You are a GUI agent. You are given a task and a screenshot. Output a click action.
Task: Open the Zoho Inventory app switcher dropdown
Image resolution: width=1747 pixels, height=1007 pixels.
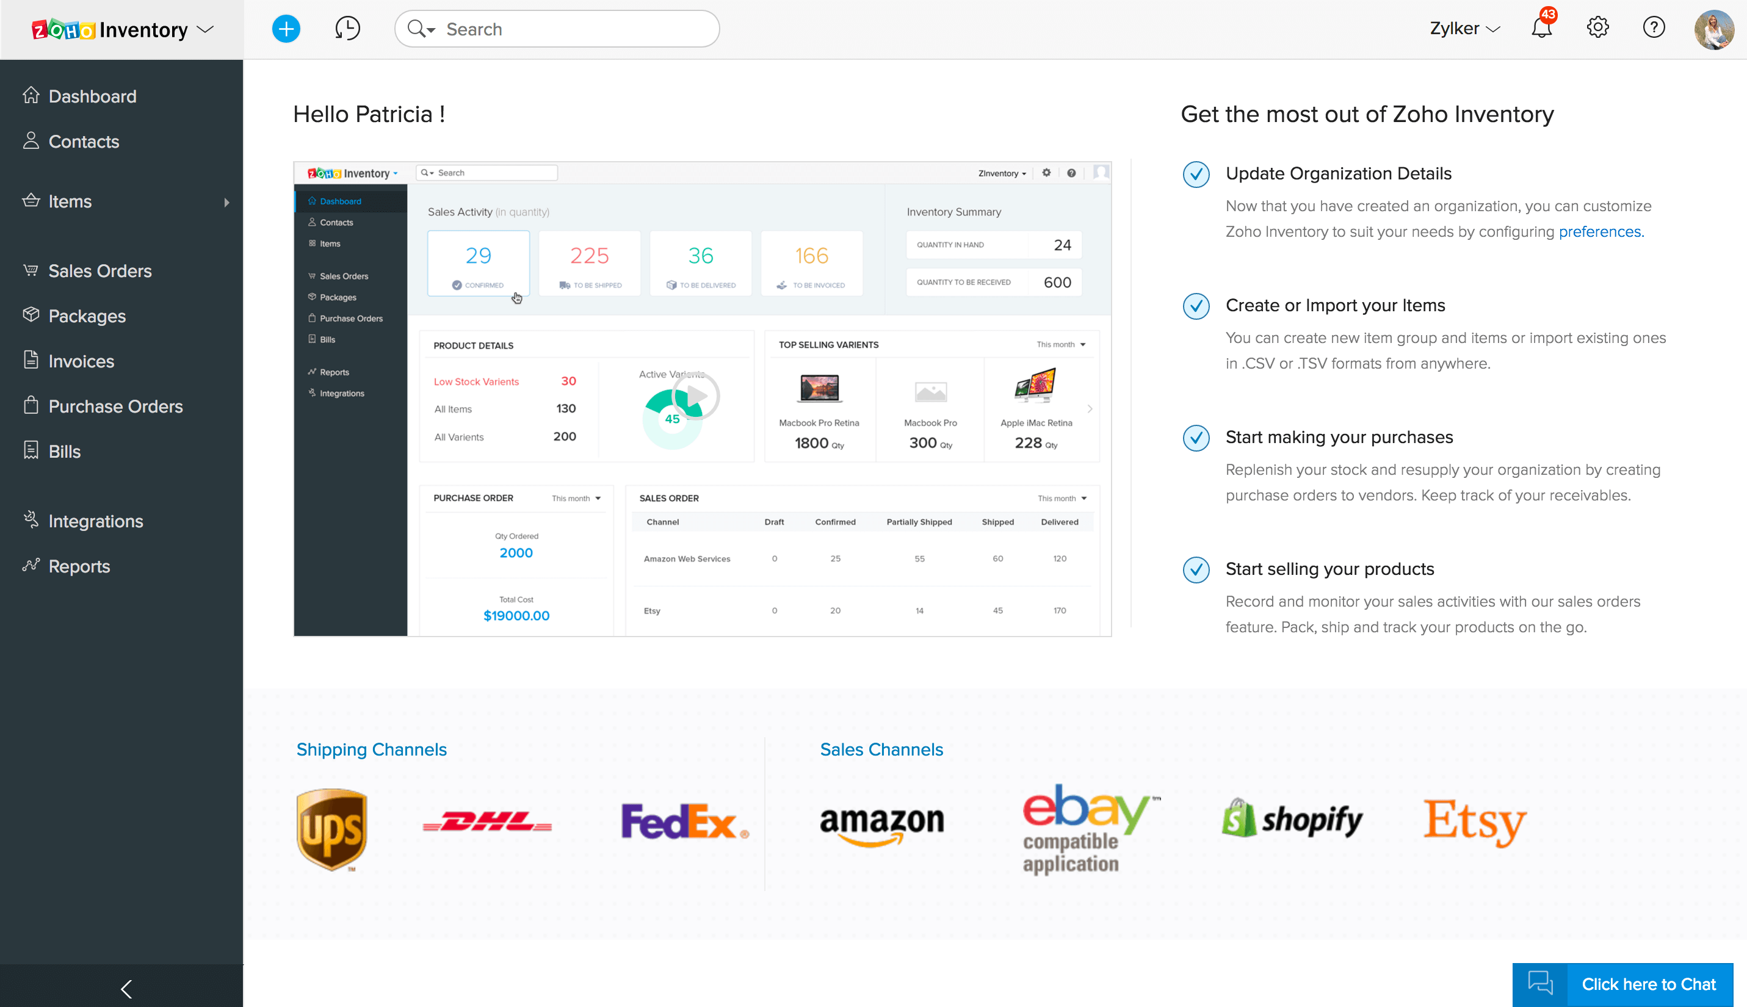point(204,30)
